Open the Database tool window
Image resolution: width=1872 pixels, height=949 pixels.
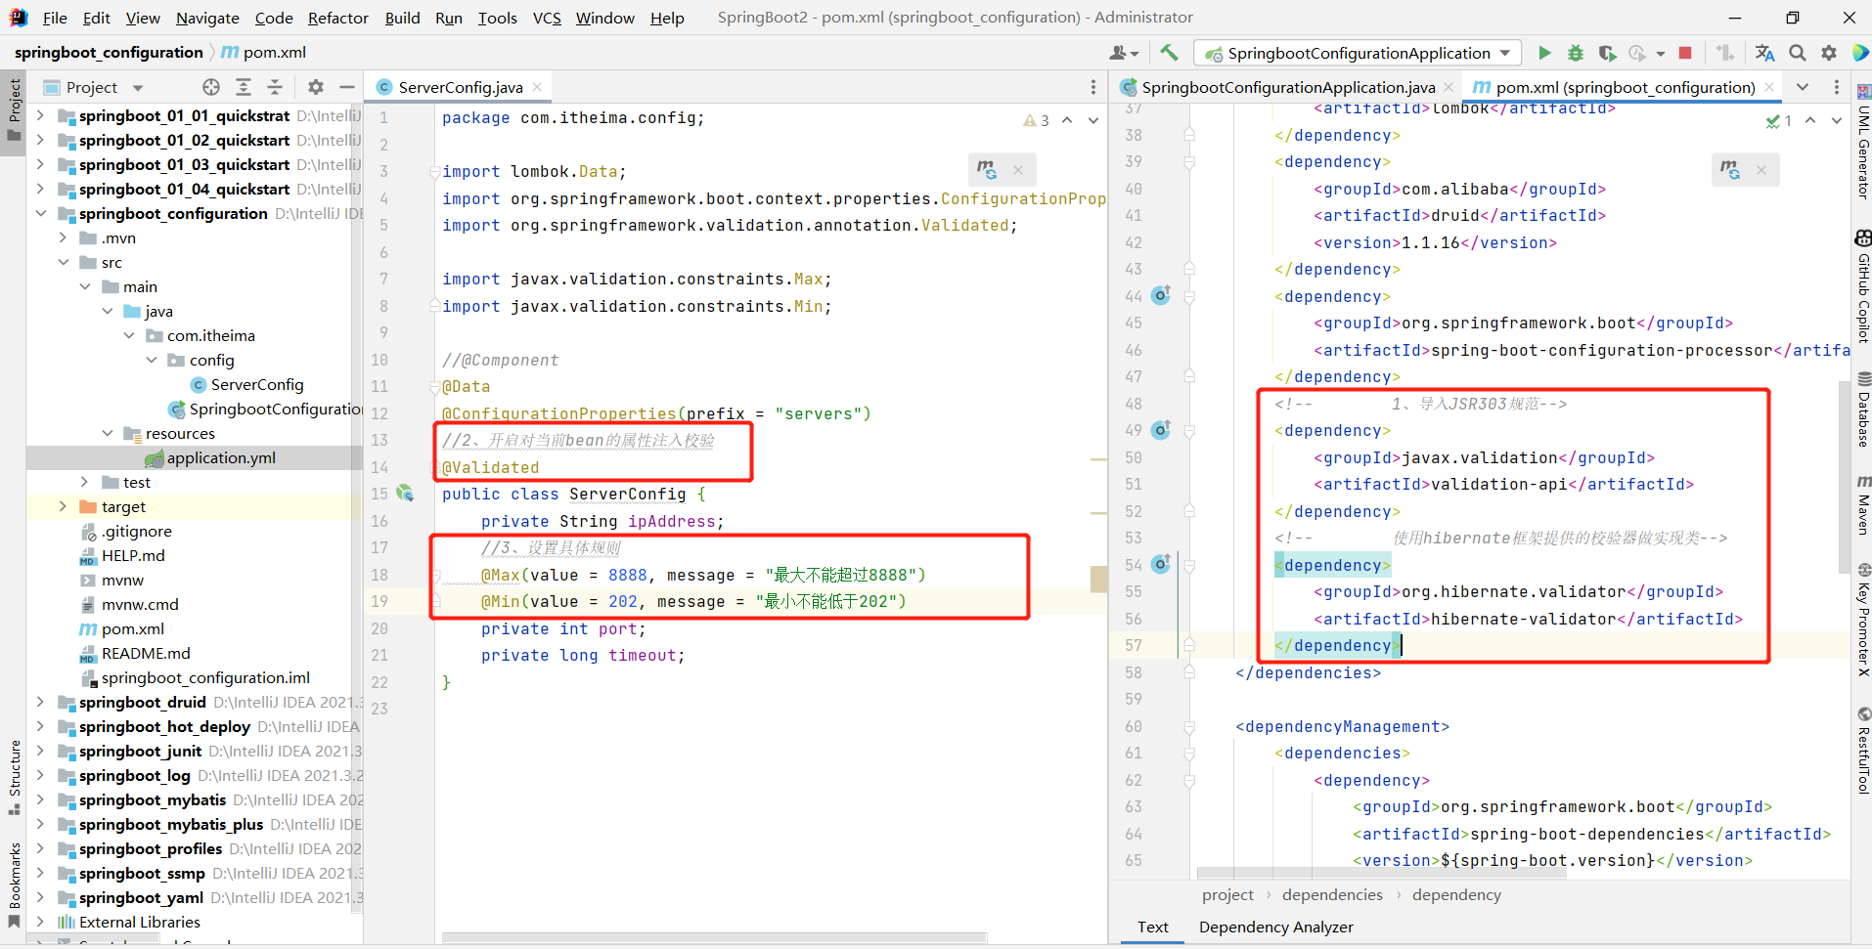point(1863,410)
